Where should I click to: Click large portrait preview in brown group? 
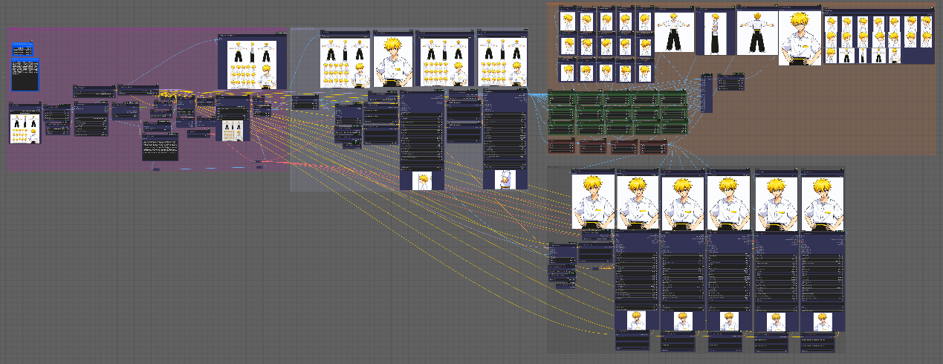point(800,39)
